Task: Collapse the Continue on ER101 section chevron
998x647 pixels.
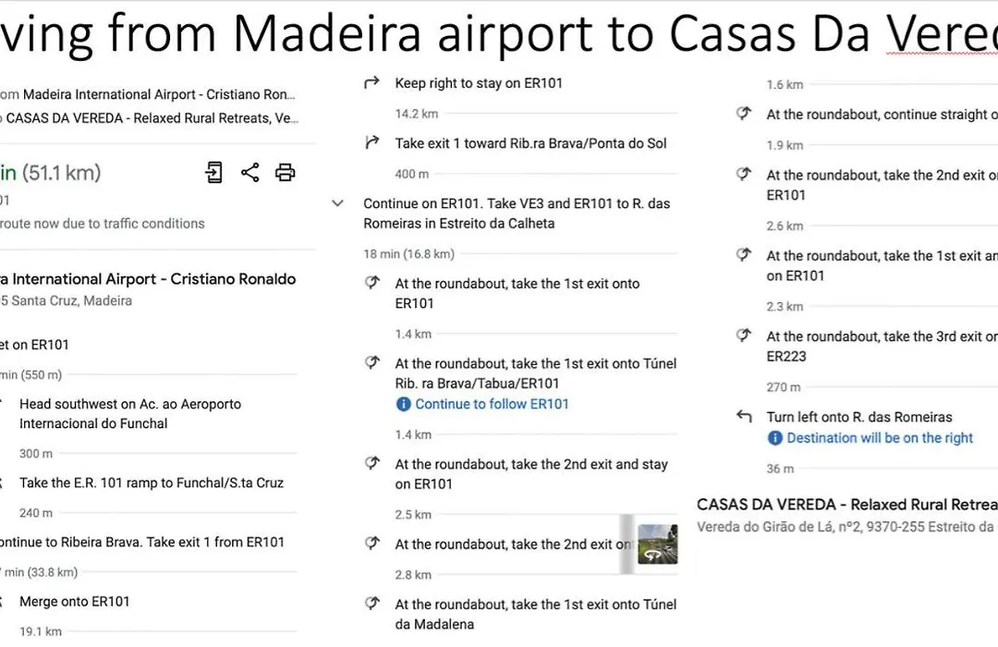Action: pyautogui.click(x=337, y=203)
